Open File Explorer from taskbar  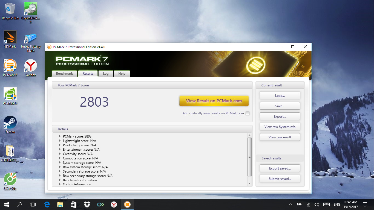click(x=60, y=204)
